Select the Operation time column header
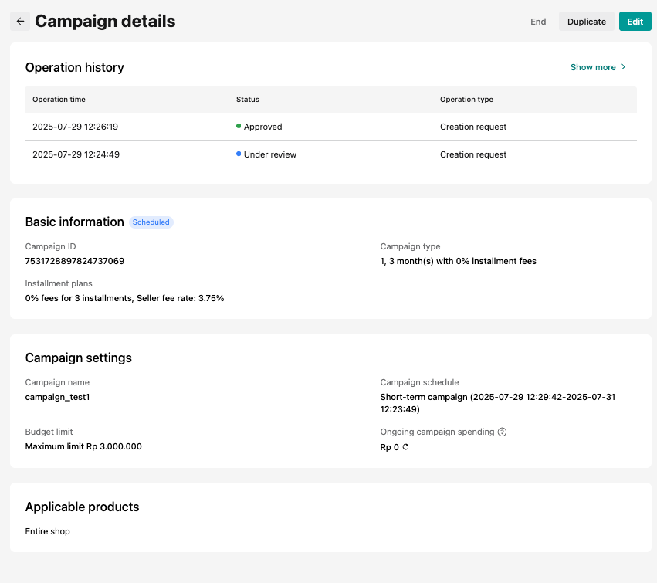Image resolution: width=657 pixels, height=583 pixels. (x=59, y=100)
